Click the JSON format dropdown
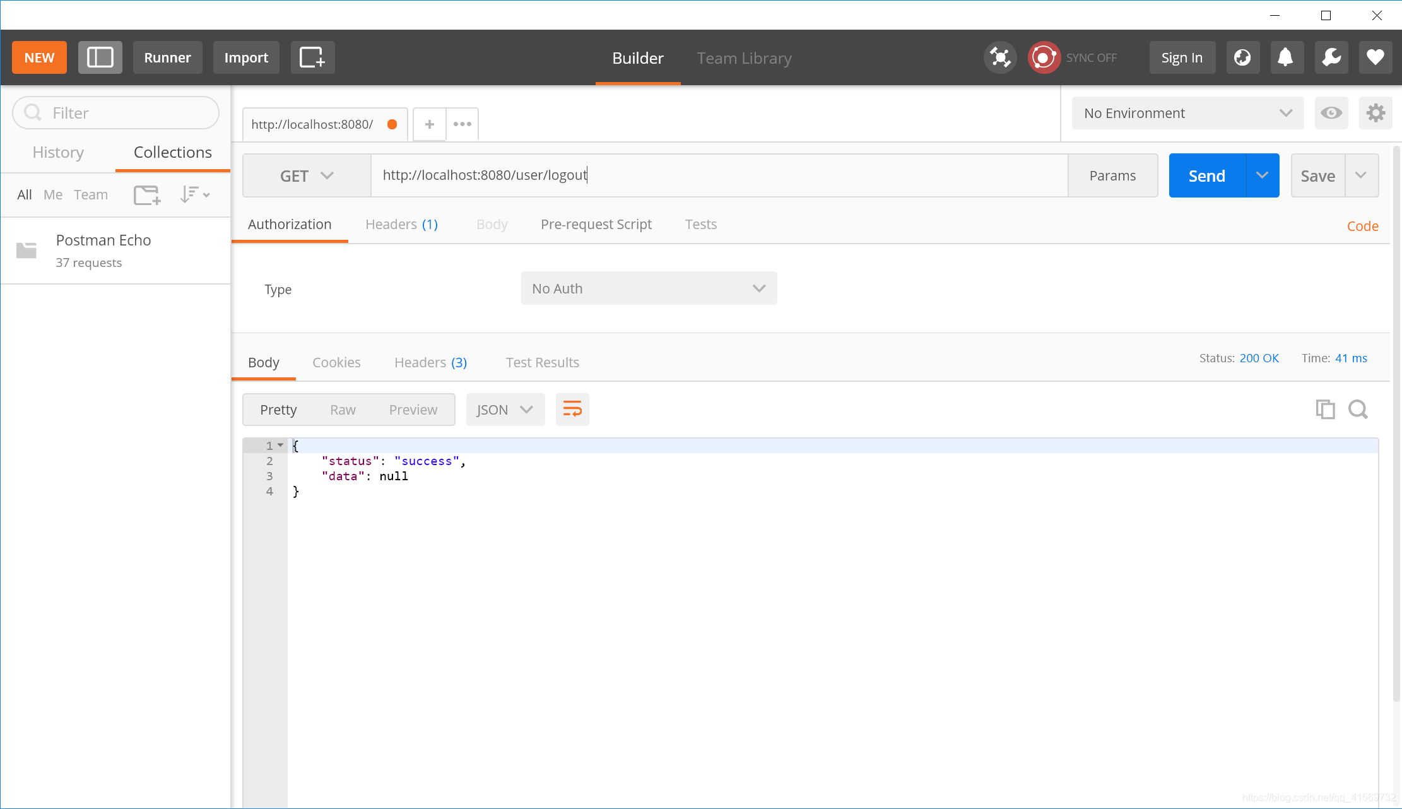Viewport: 1402px width, 809px height. click(505, 410)
